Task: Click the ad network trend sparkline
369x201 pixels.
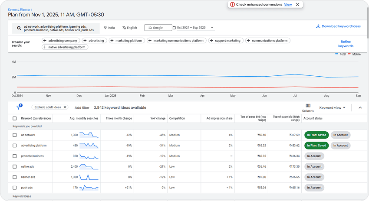Action: [89, 135]
